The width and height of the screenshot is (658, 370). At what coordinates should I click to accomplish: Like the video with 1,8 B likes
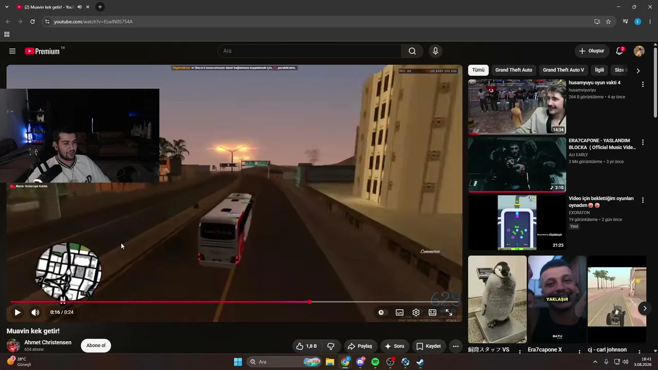click(x=306, y=346)
